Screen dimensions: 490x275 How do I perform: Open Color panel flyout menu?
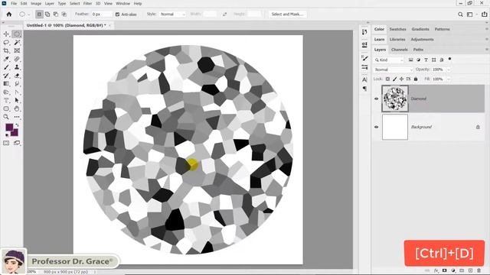tap(487, 29)
